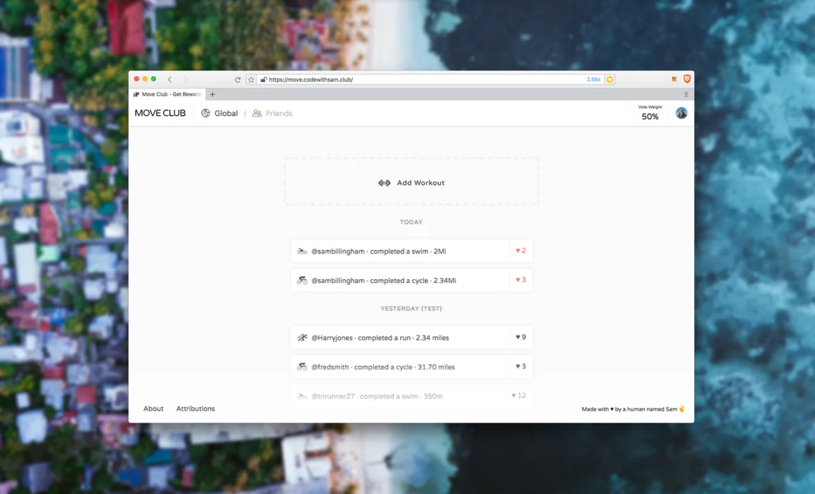Open a new browser tab with plus
The image size is (815, 494).
212,94
